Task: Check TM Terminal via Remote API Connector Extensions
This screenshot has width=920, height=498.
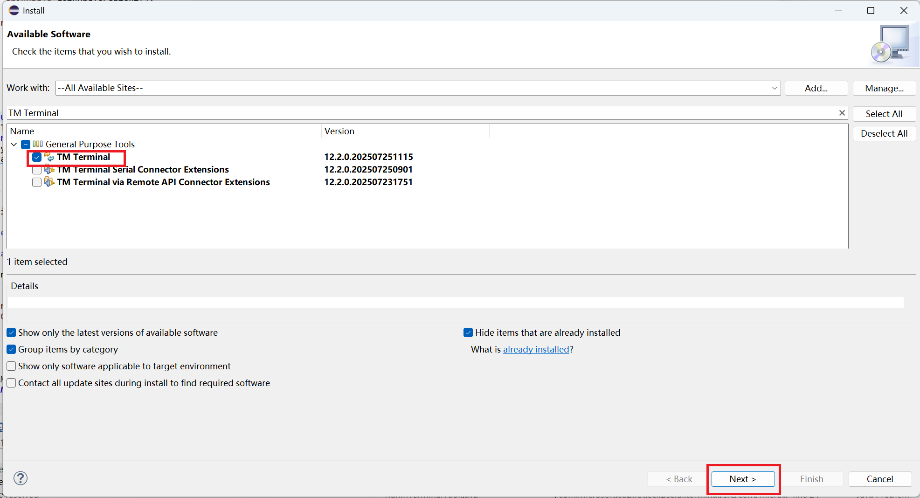Action: click(x=37, y=182)
